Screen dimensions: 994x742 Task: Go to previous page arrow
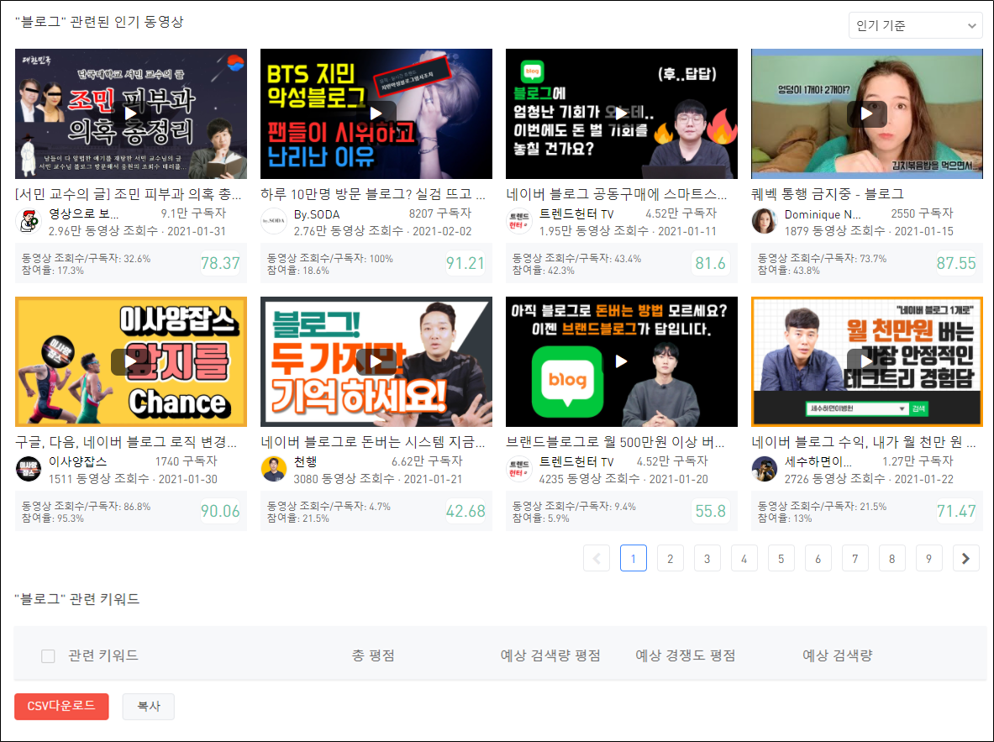[597, 558]
